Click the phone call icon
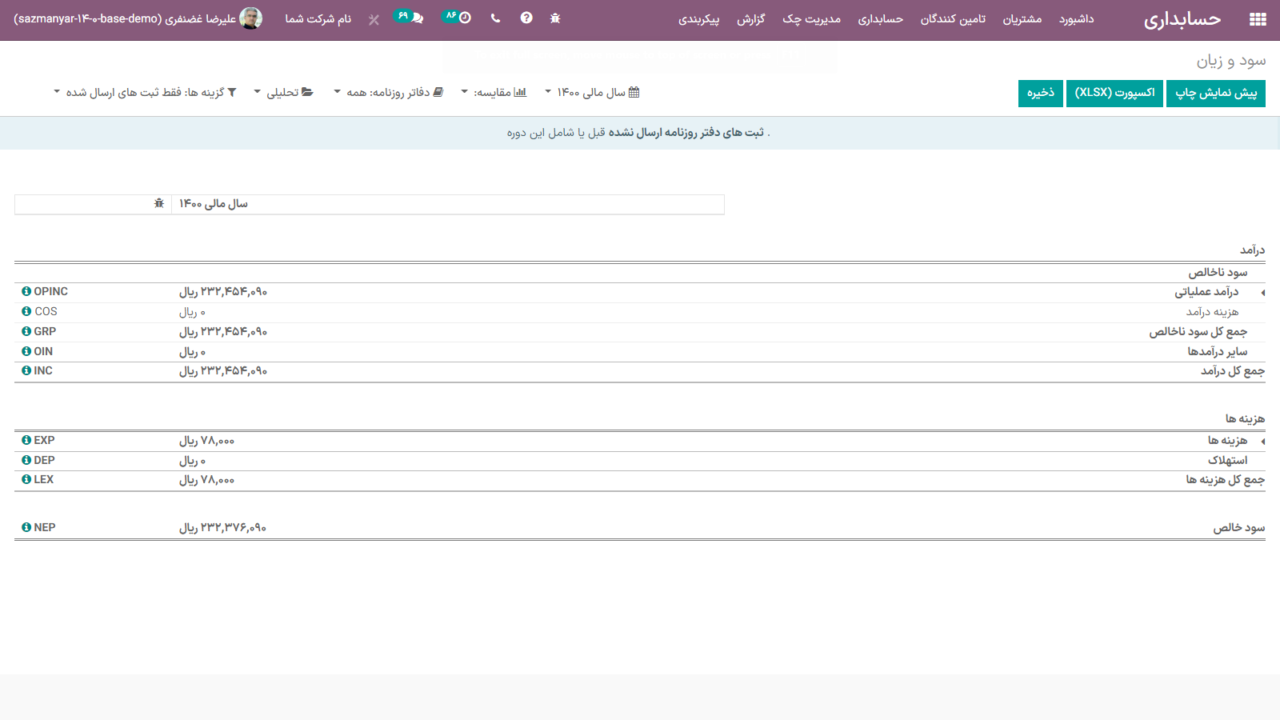The width and height of the screenshot is (1280, 720). (496, 18)
